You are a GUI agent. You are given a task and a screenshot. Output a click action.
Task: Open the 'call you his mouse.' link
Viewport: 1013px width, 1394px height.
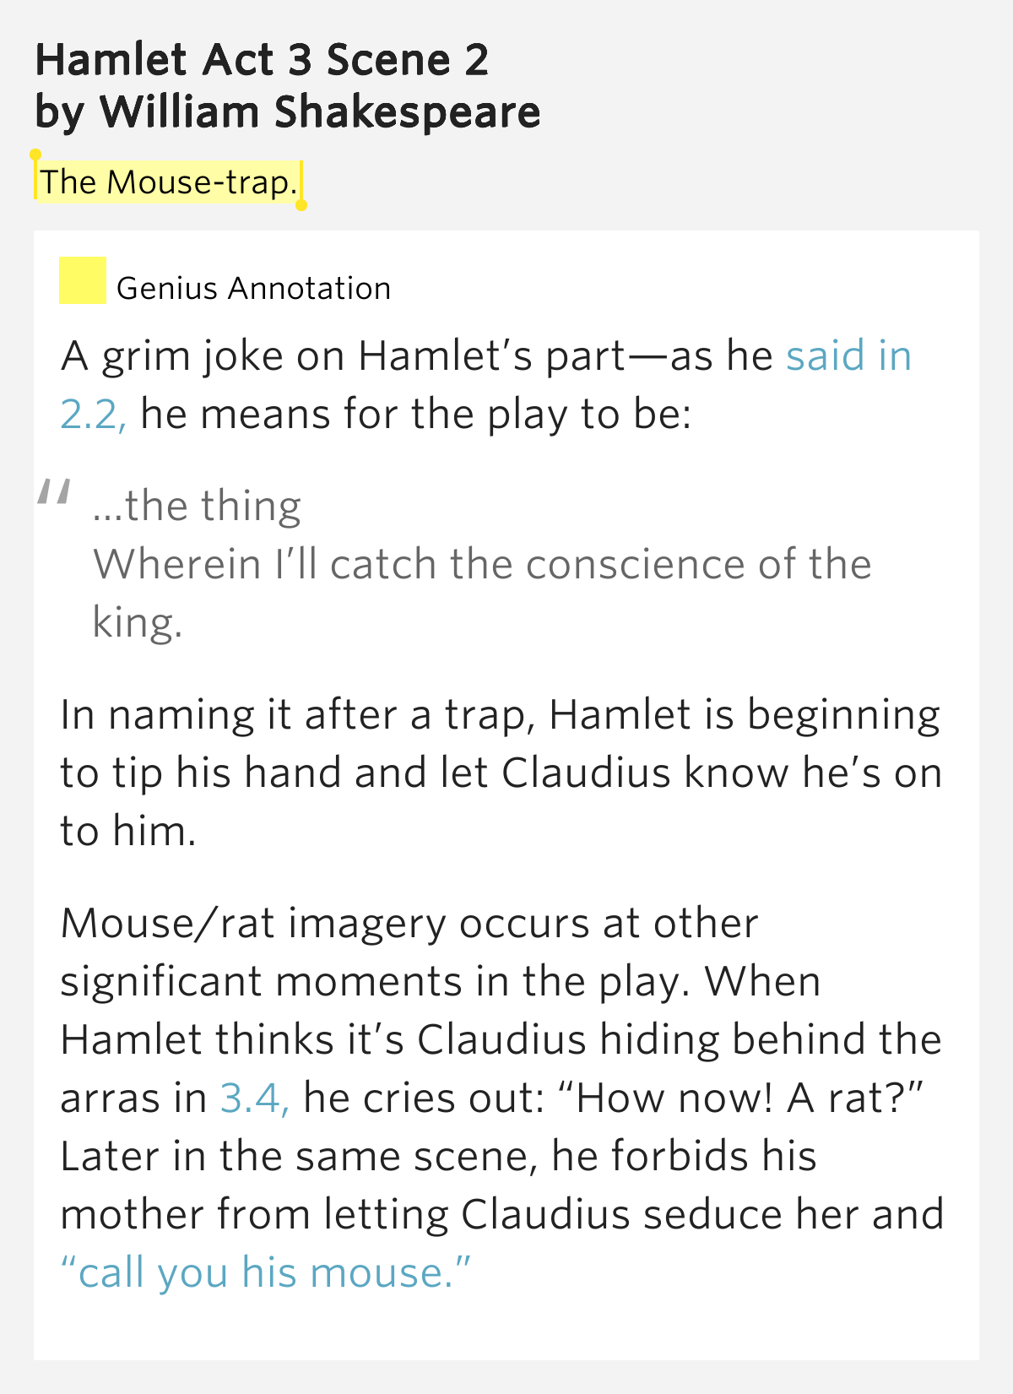[x=266, y=1272]
